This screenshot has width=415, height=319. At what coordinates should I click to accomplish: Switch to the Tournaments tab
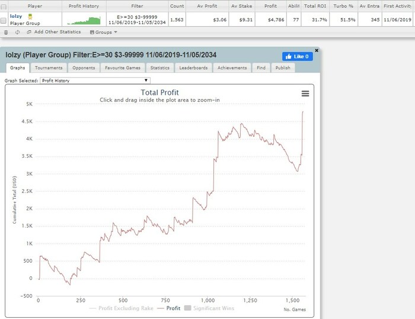(x=49, y=68)
